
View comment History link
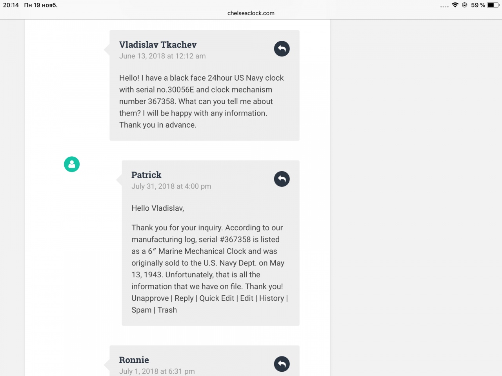pos(271,298)
